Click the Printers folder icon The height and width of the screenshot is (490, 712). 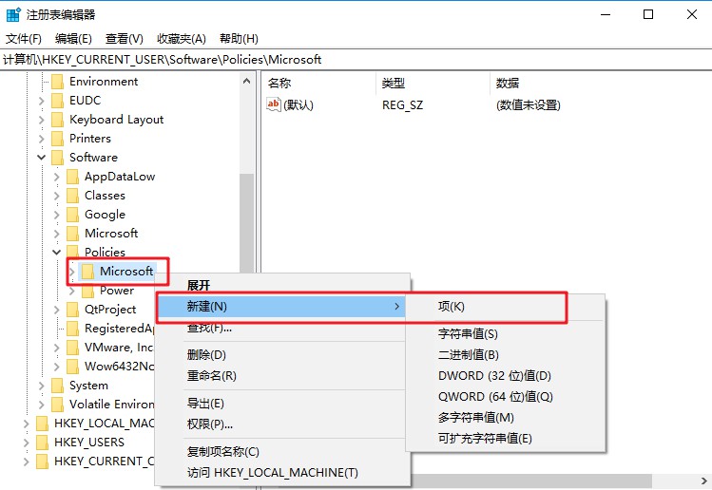57,139
